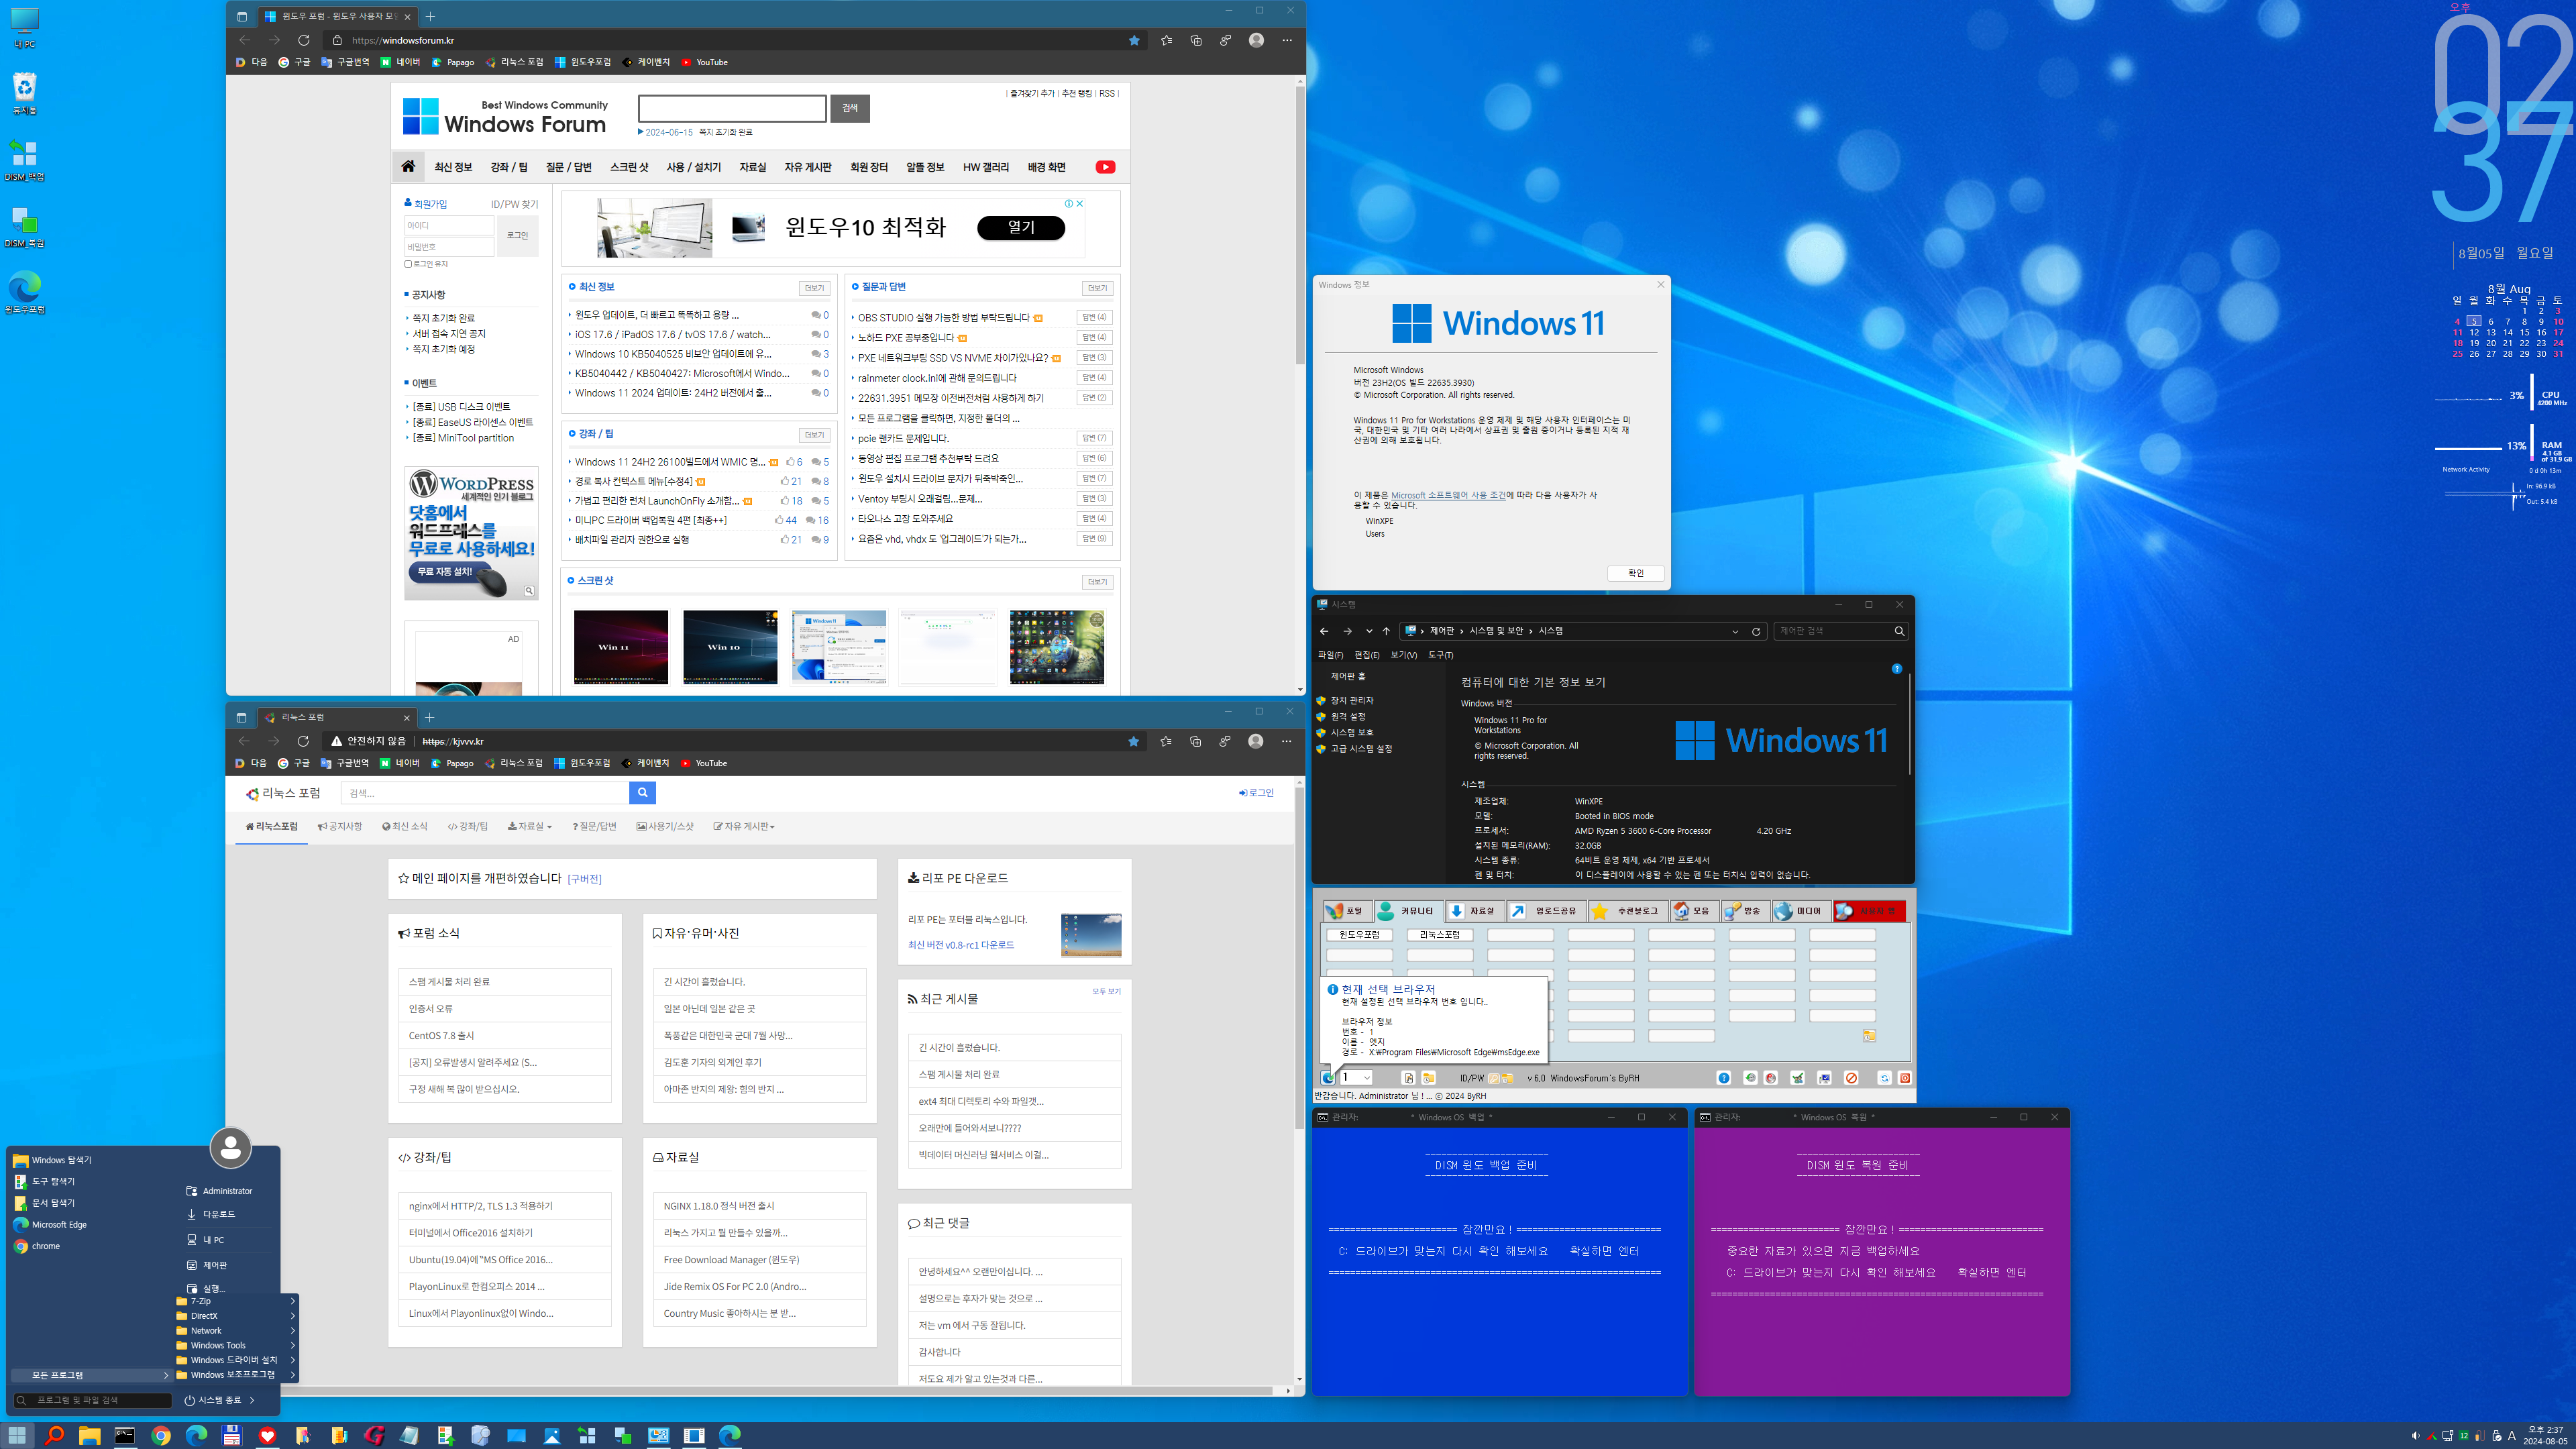Open the 공지사항 tab on 리눅스 포럼
Image resolution: width=2576 pixels, height=1449 pixels.
pos(340,826)
